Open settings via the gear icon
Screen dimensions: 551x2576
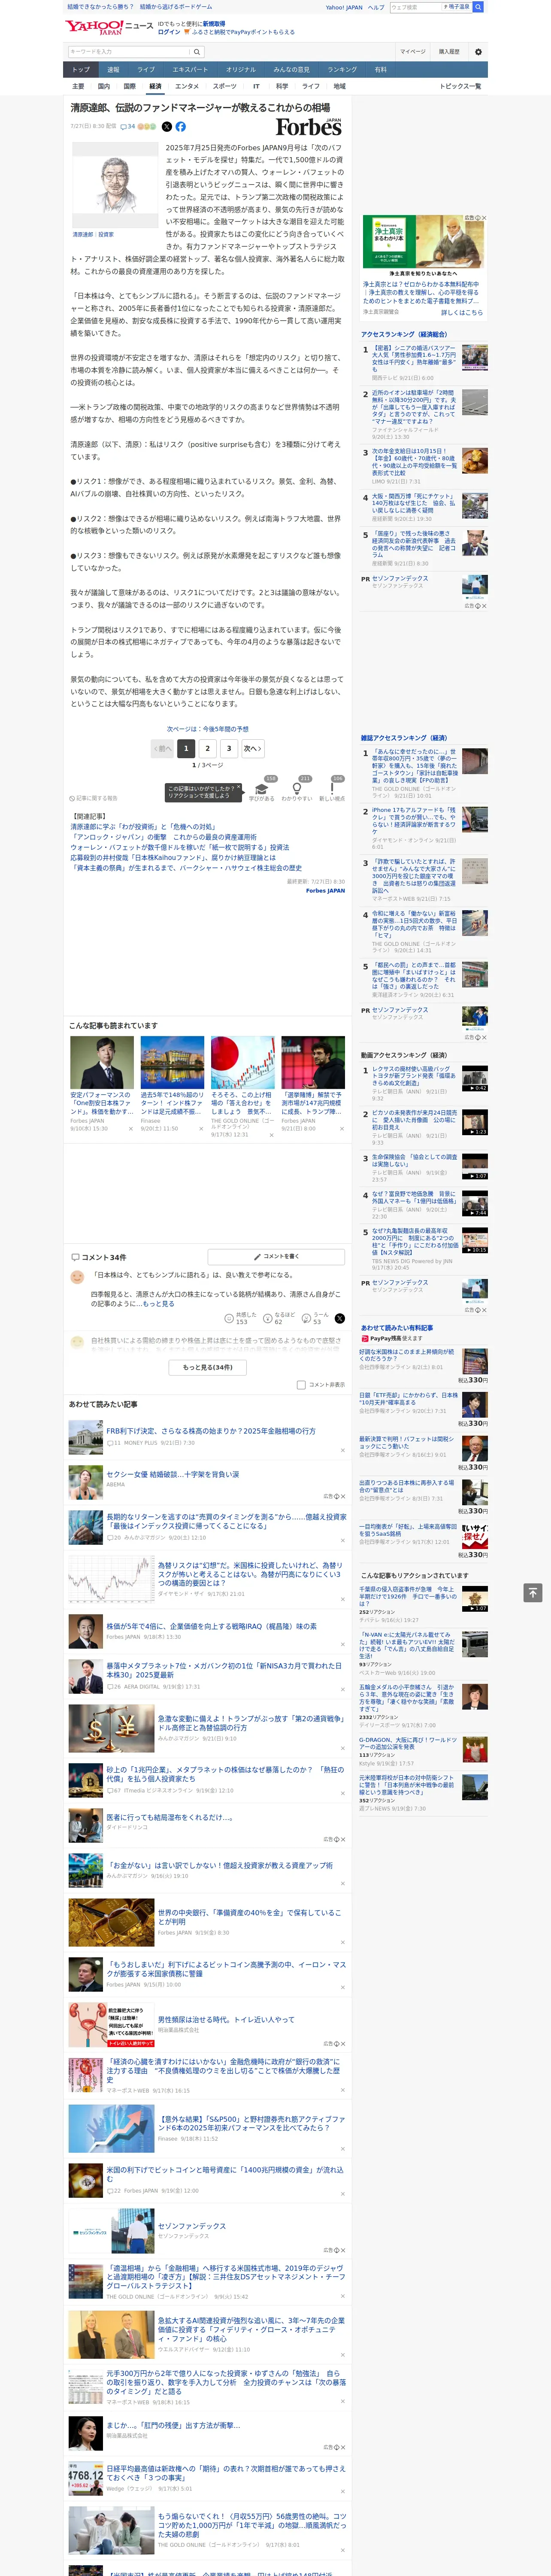478,52
